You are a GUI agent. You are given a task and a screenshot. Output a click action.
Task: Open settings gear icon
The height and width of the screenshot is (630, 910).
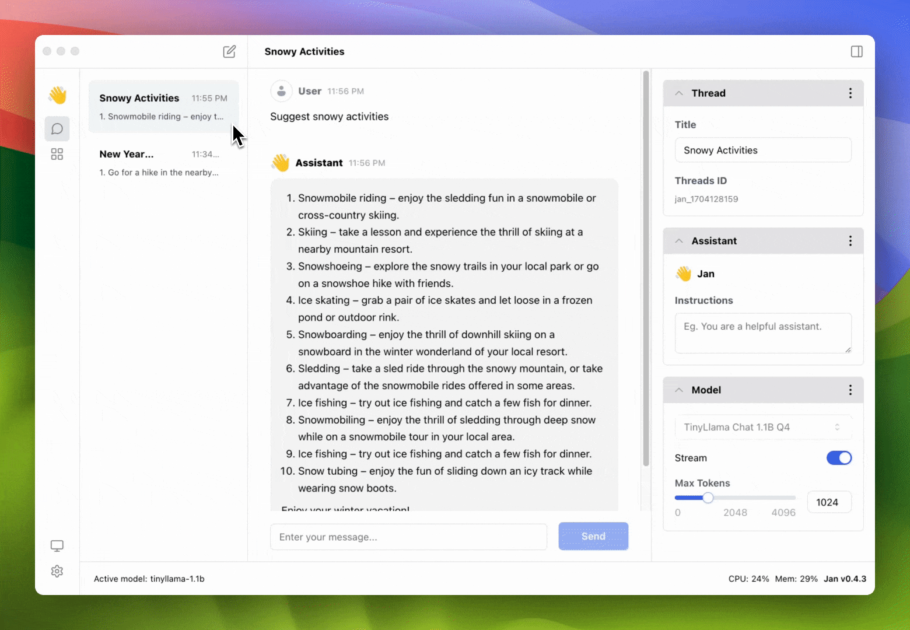coord(57,571)
